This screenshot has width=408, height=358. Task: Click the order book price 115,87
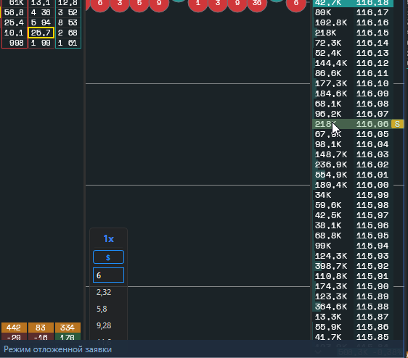[x=372, y=317]
